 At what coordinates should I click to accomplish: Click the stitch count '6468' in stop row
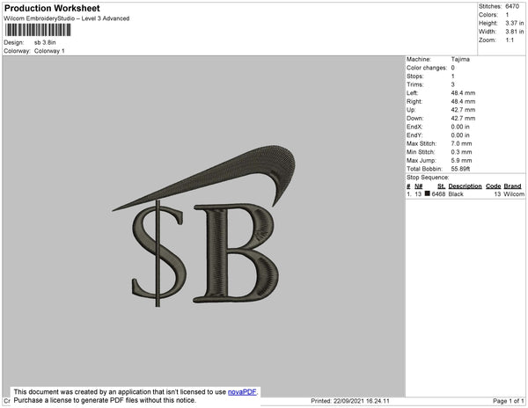point(438,194)
